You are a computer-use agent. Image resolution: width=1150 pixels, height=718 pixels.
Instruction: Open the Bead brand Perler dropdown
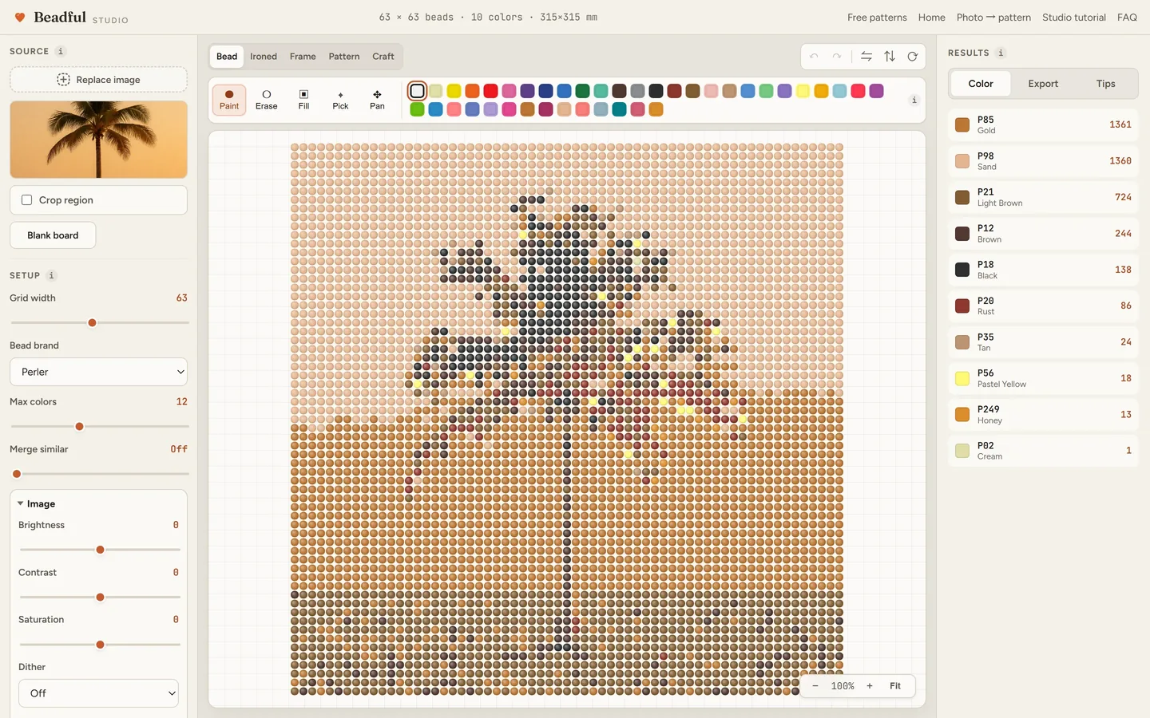(98, 372)
